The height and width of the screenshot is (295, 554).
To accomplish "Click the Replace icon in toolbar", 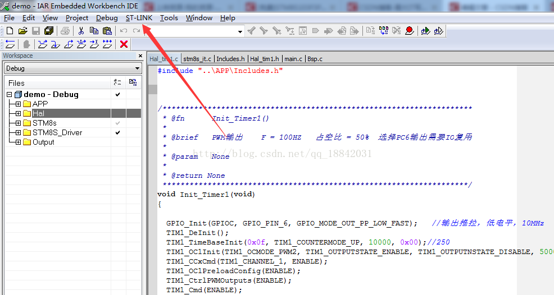I will 290,31.
